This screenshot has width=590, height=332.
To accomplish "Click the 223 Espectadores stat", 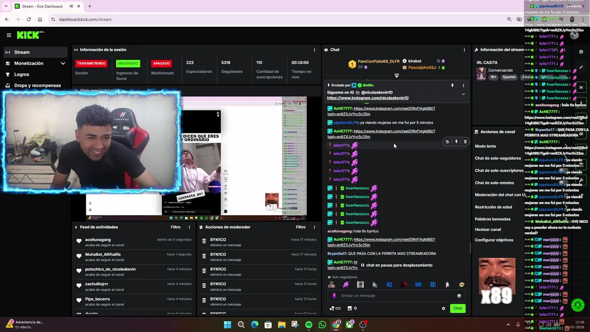I will point(199,67).
